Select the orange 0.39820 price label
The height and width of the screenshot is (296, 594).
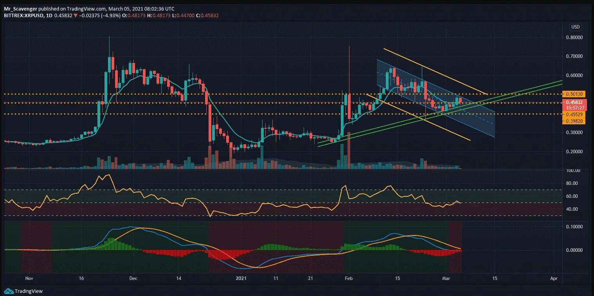[574, 121]
